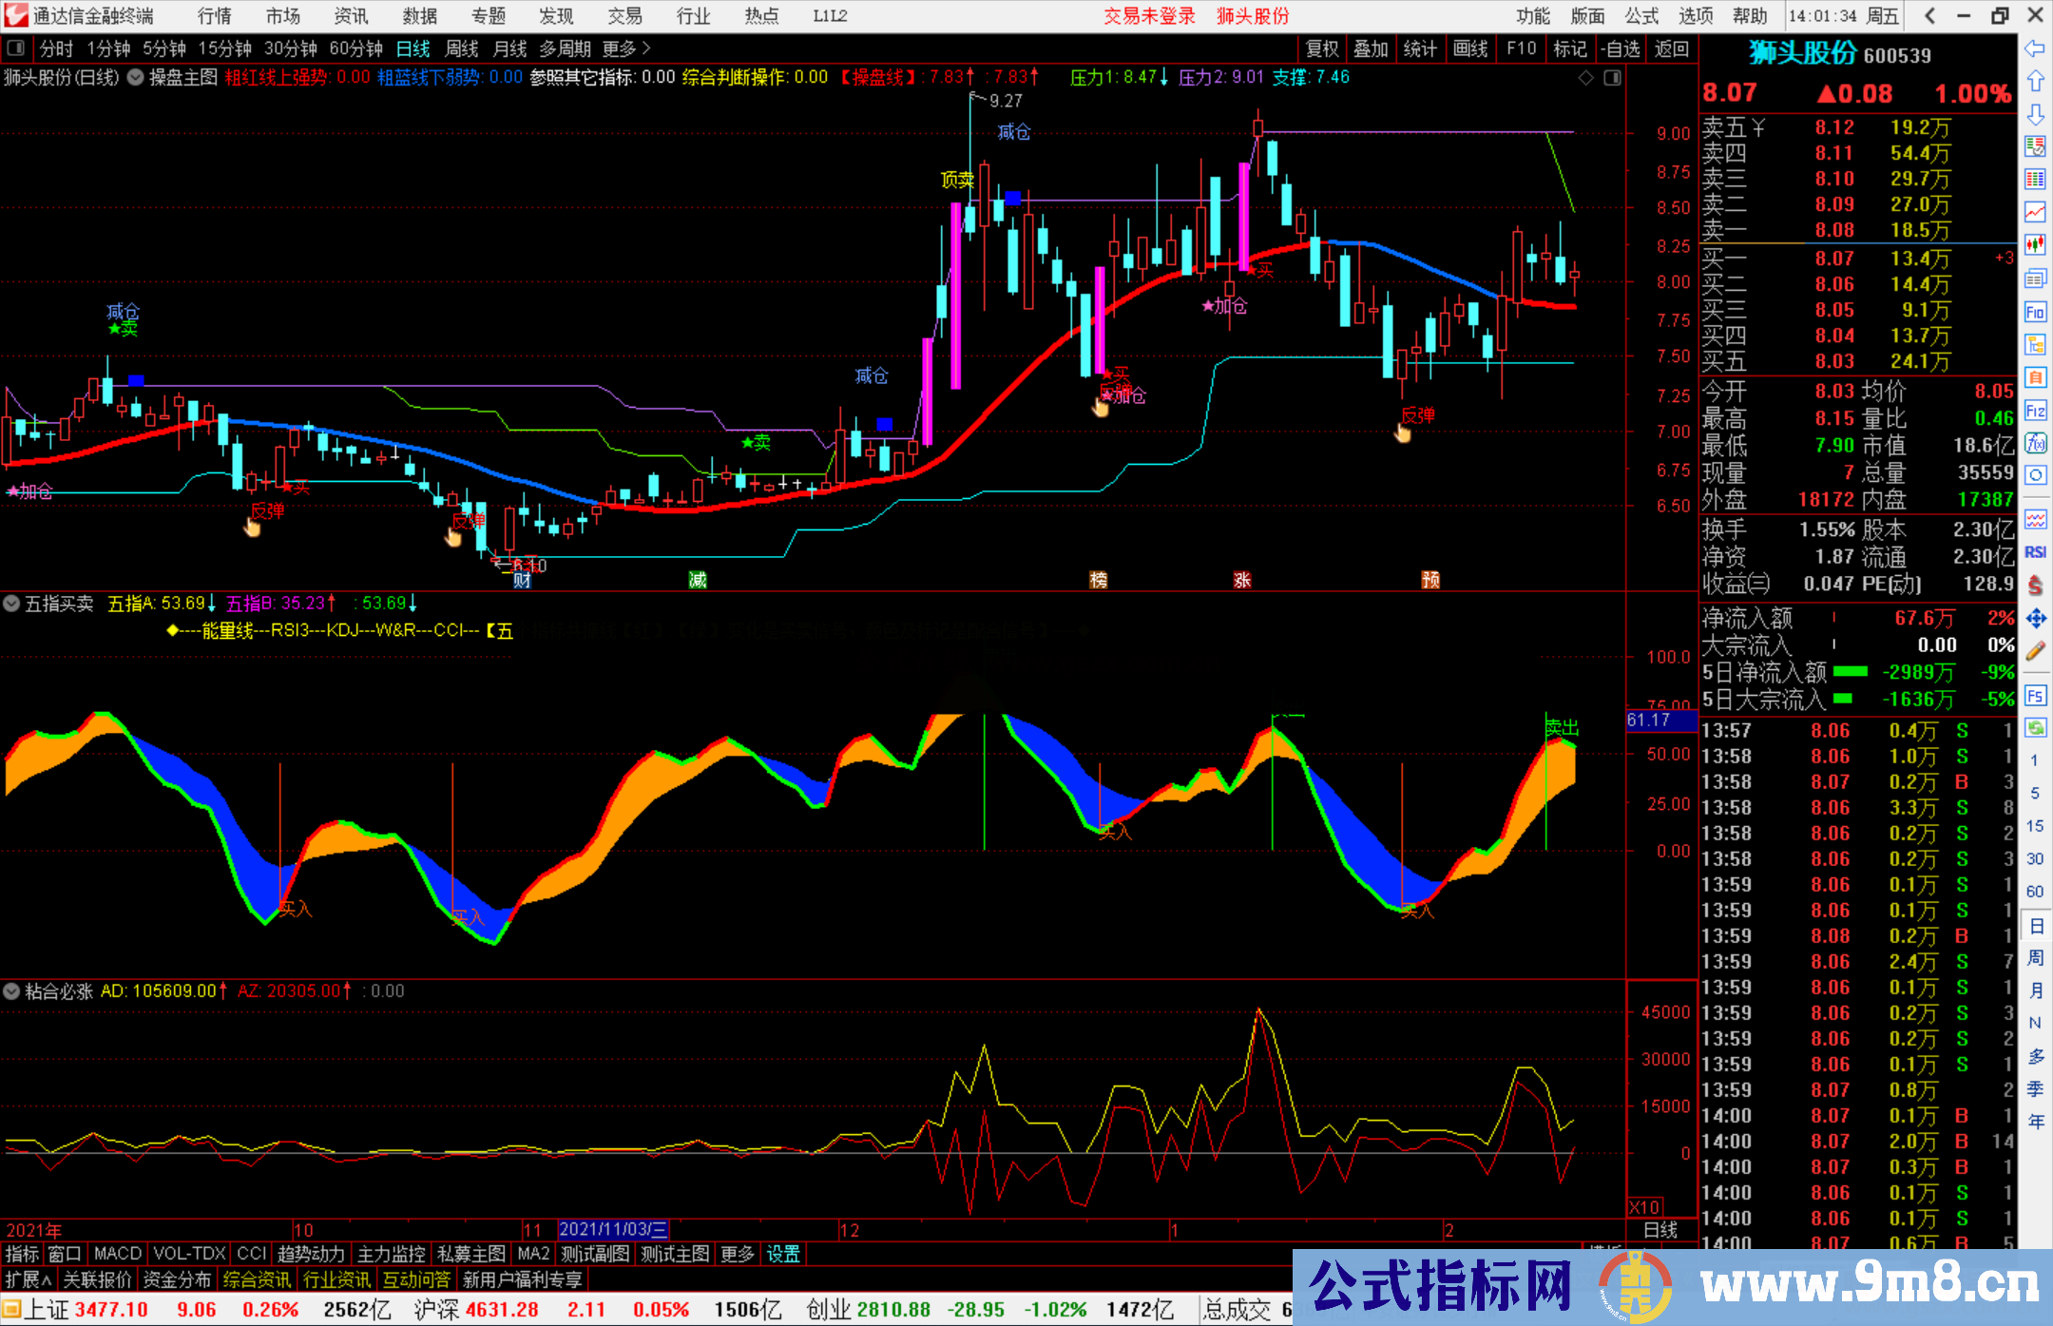
Task: Open the 交易 menu in the top menu bar
Action: coord(624,15)
